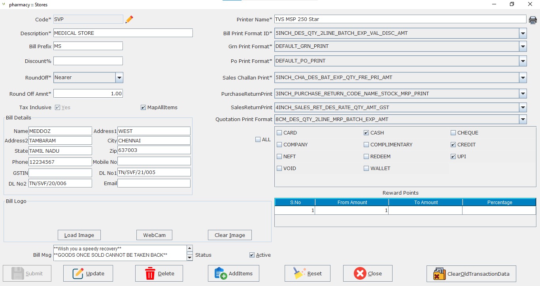Click the Email field in Bill Details
The image size is (540, 286).
pos(154,183)
